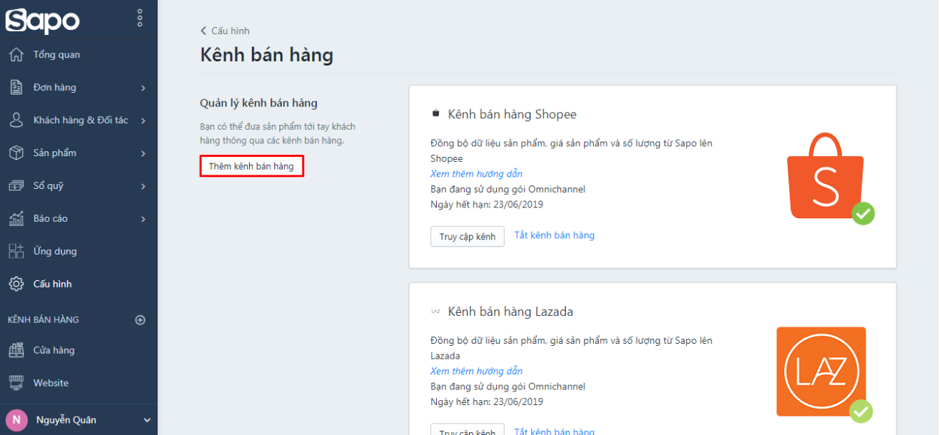Click the Sổ quỹ cash icon

16,186
